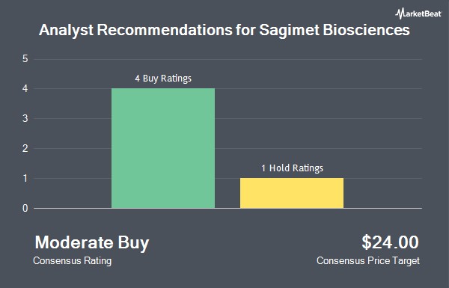Click the chart baseline axis line
This screenshot has height=288, width=449.
[227, 208]
